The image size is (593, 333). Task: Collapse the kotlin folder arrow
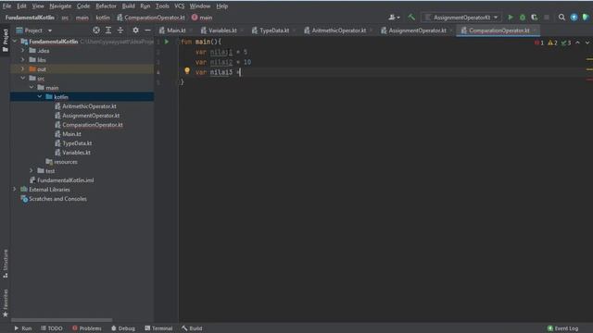point(39,96)
